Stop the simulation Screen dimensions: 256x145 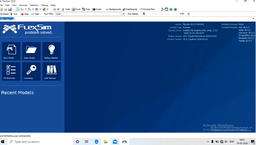25,14
